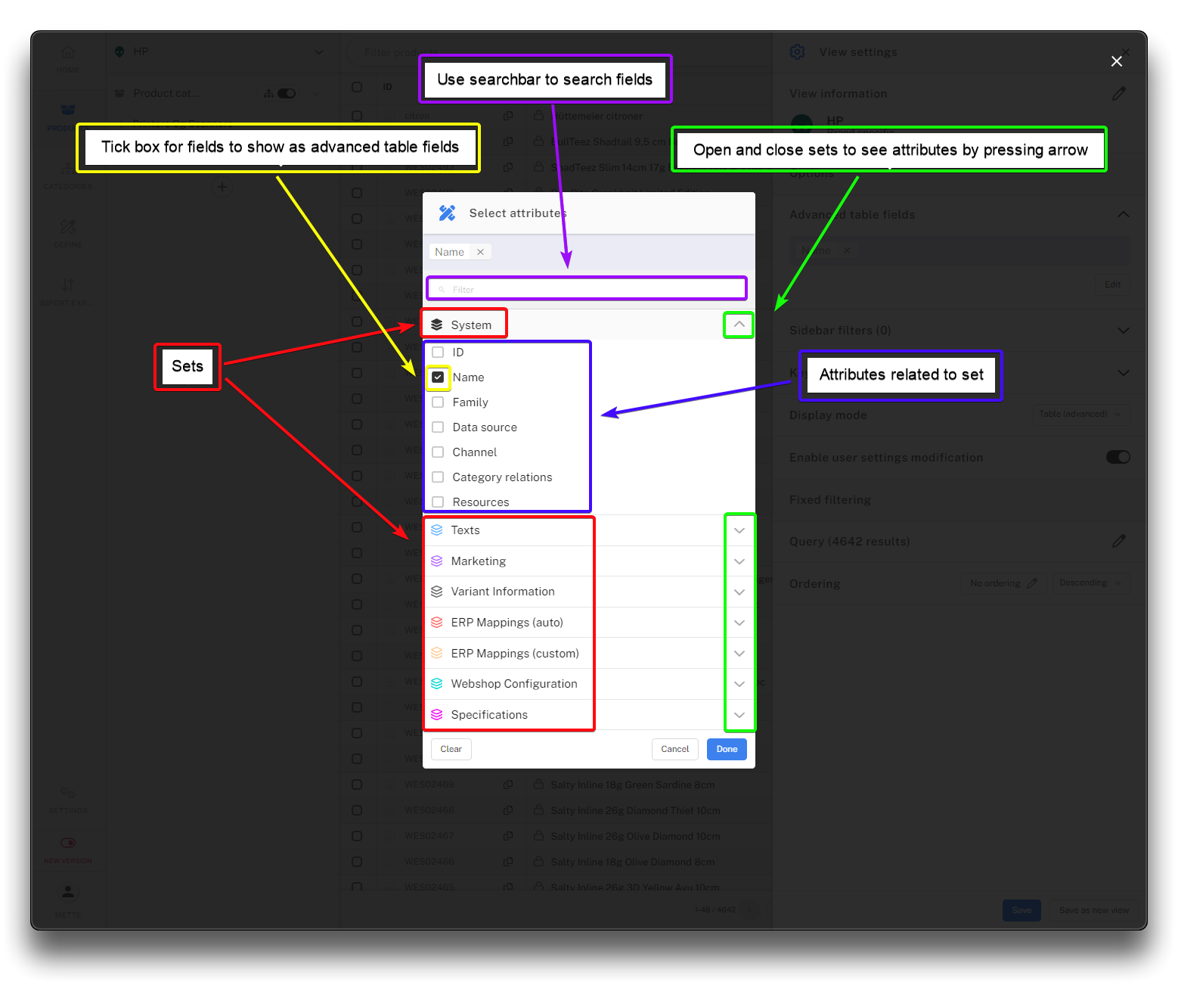The height and width of the screenshot is (985, 1178).
Task: Click the Clear button
Action: 451,749
